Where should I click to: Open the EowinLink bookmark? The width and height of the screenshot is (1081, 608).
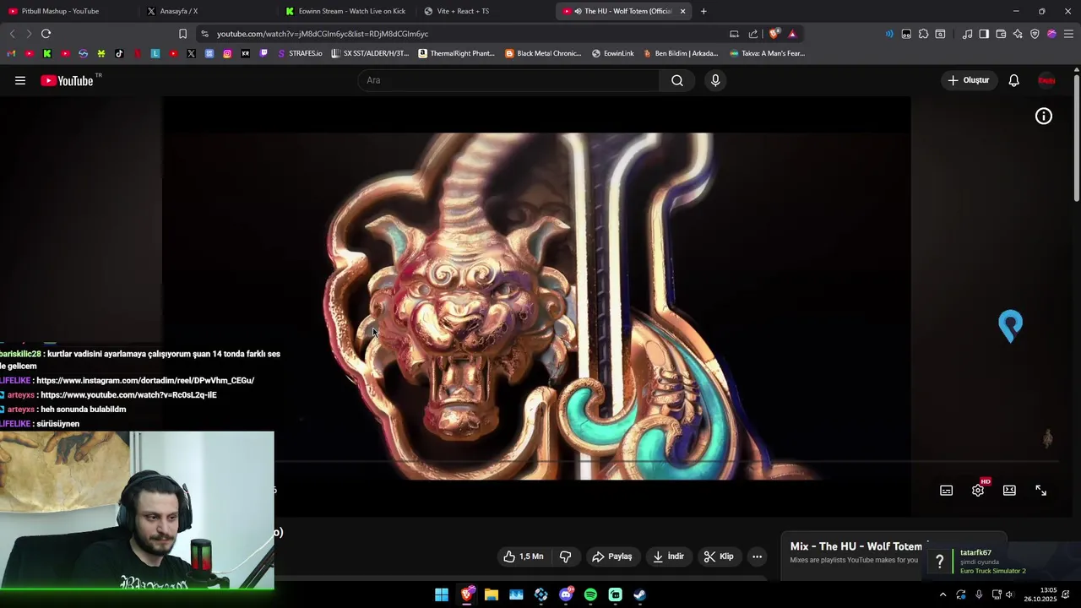[613, 53]
